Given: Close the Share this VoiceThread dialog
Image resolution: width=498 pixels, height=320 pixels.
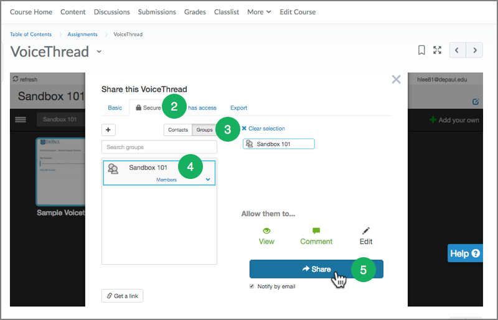Looking at the screenshot, I should click(396, 80).
